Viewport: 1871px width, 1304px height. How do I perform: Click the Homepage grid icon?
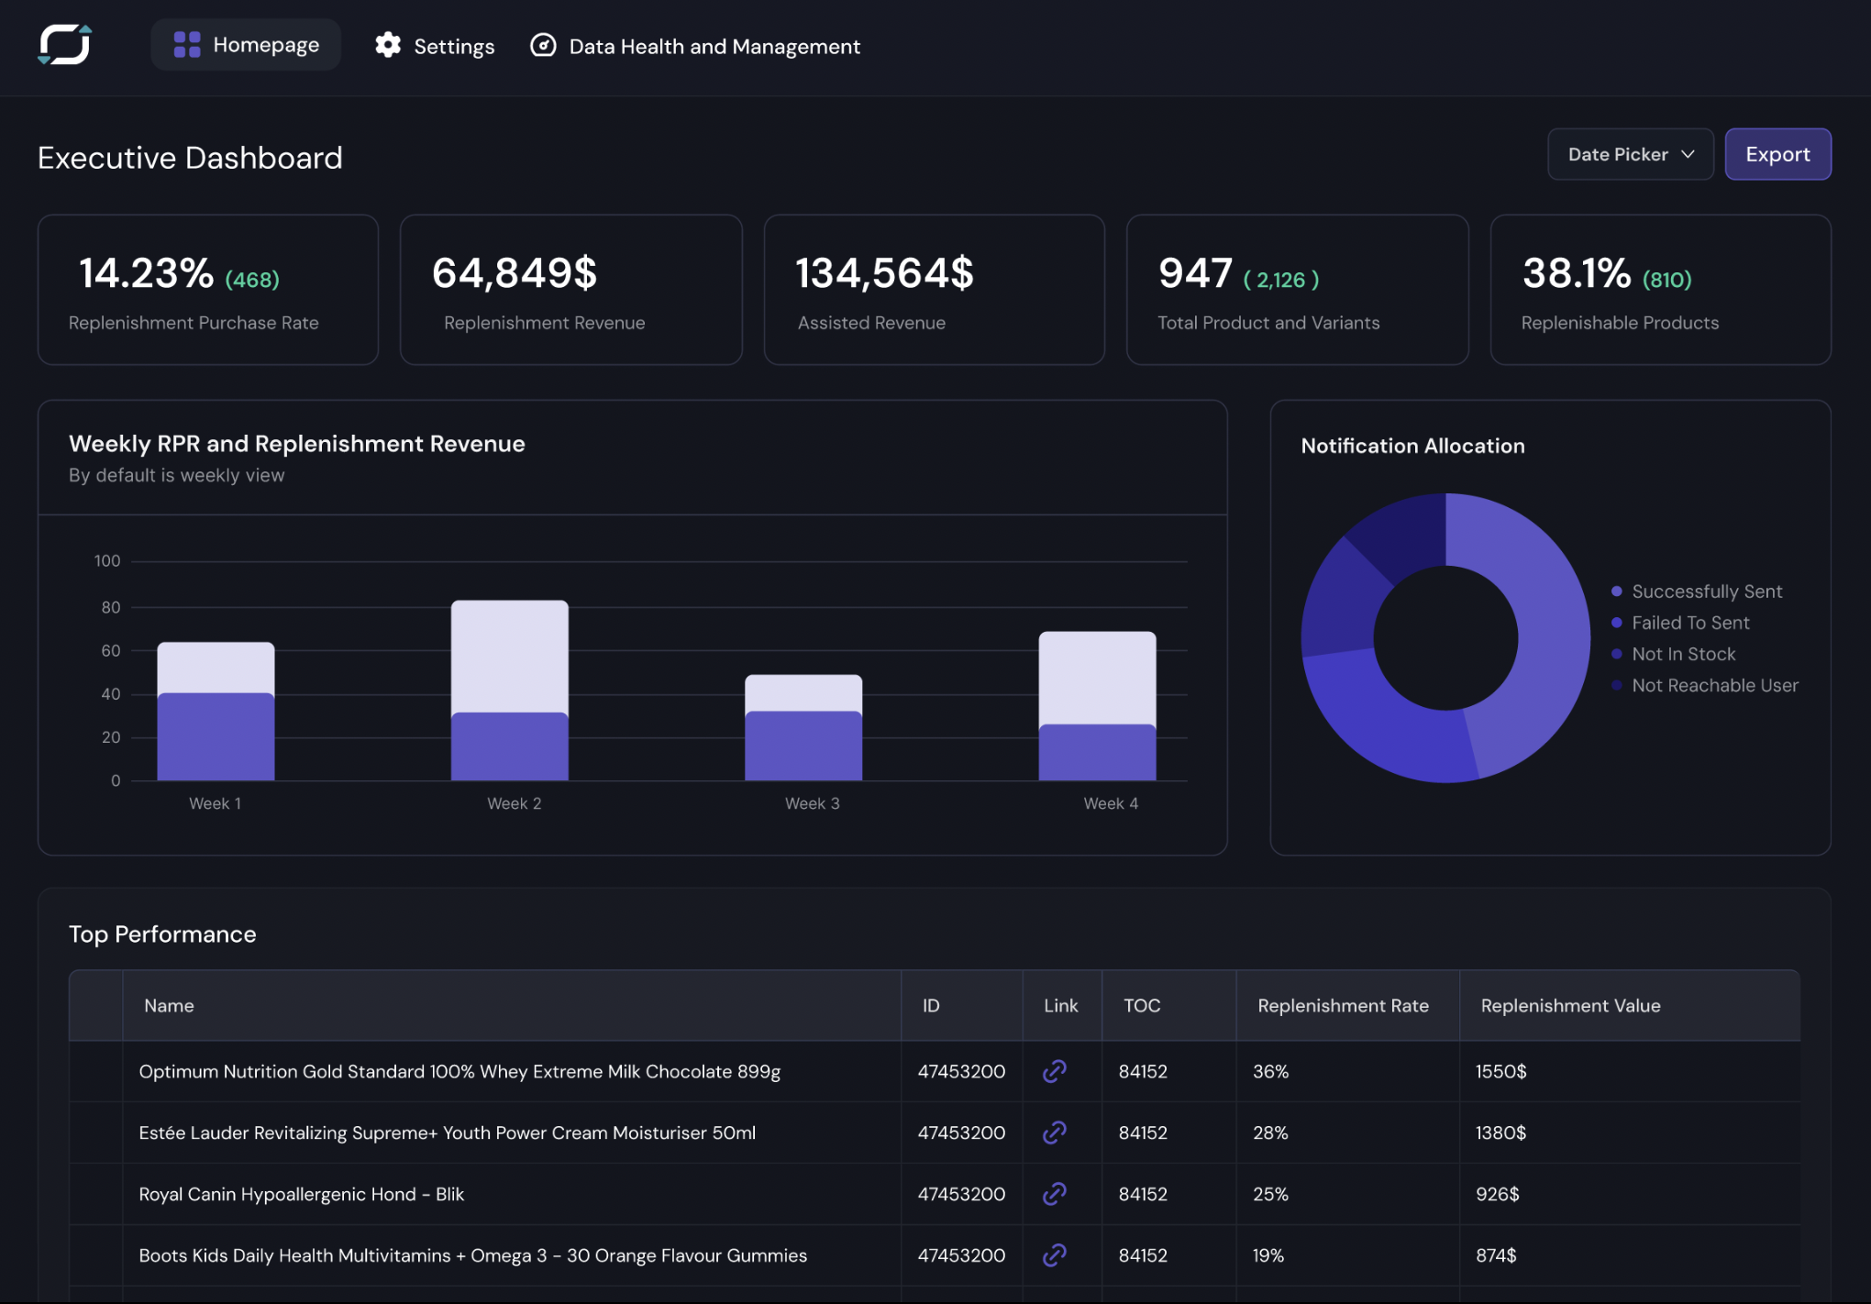click(187, 45)
